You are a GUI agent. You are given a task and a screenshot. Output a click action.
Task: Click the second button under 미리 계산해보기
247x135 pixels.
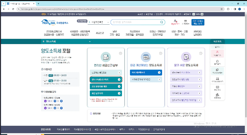(x=146, y=80)
